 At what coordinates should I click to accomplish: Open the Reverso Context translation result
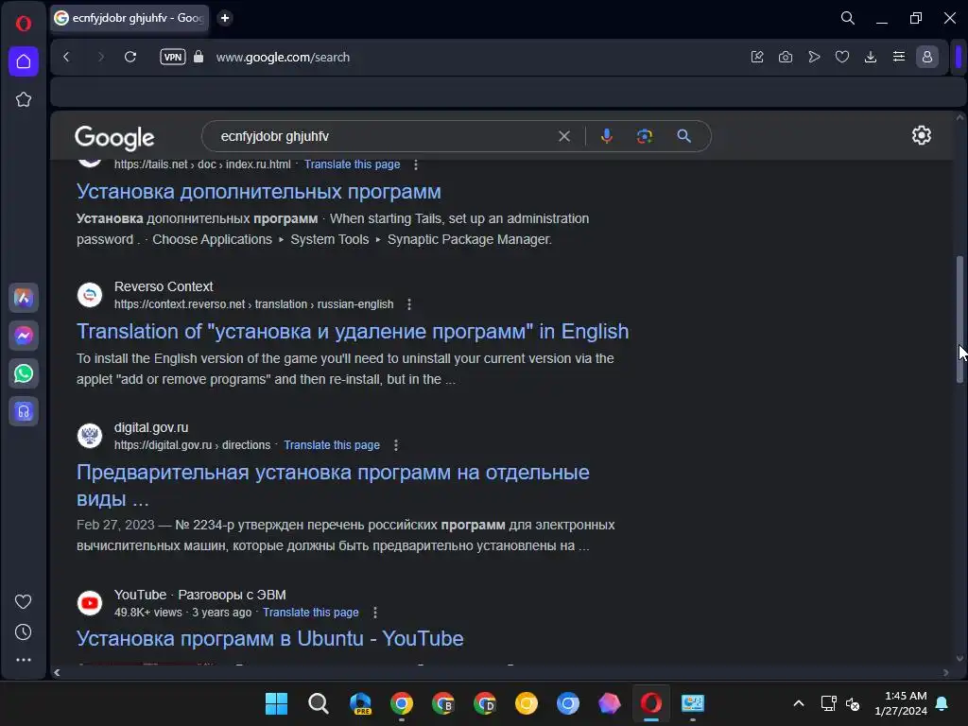(x=353, y=332)
